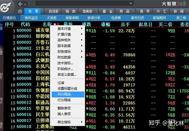Expand the 附加数据 submenu
Screen dimensions: 189x131
click(x=68, y=57)
